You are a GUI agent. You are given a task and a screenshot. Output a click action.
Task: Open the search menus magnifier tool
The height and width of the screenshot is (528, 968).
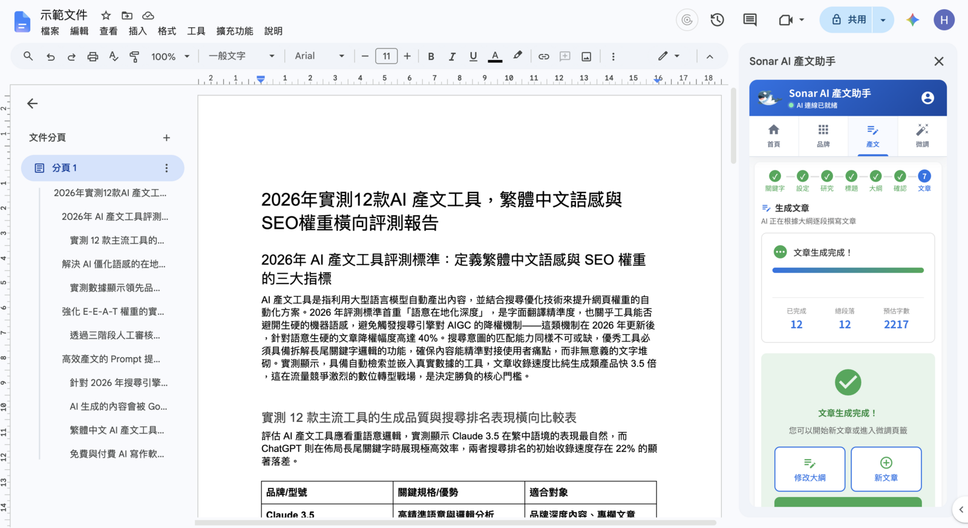point(28,56)
